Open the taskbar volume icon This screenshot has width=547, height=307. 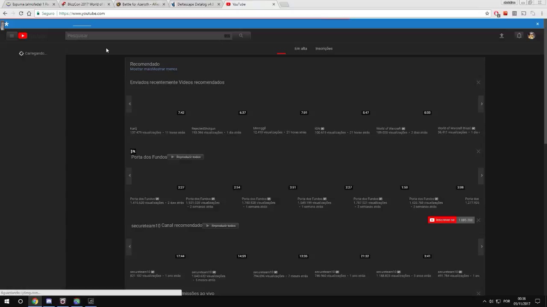(x=491, y=301)
